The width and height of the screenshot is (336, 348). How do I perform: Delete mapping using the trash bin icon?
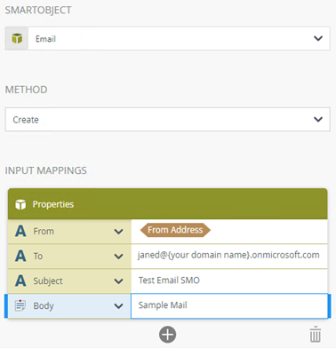pos(316,335)
